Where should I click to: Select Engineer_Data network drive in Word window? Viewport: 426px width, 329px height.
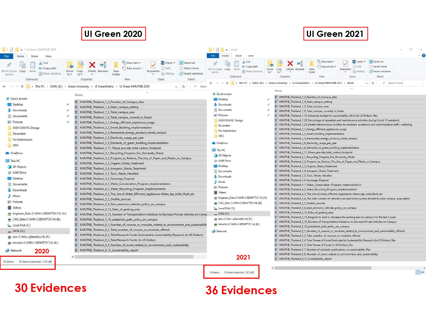[242, 198]
